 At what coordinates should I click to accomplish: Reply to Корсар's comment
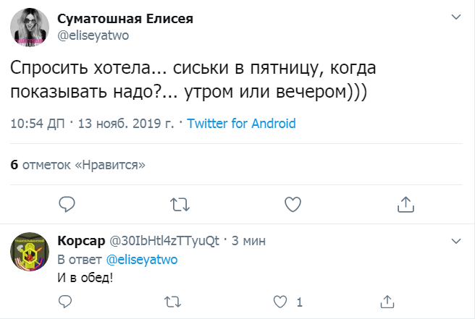point(67,300)
